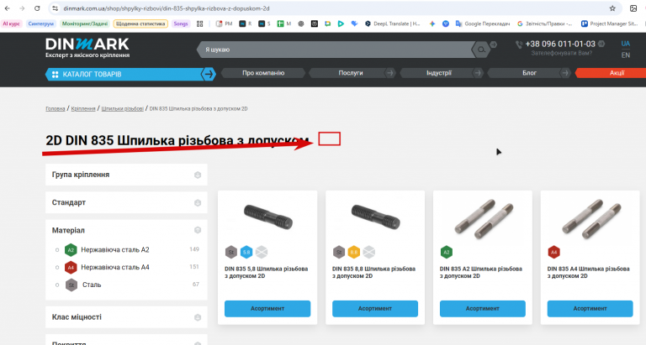Open the PM bookmark

pos(225,24)
